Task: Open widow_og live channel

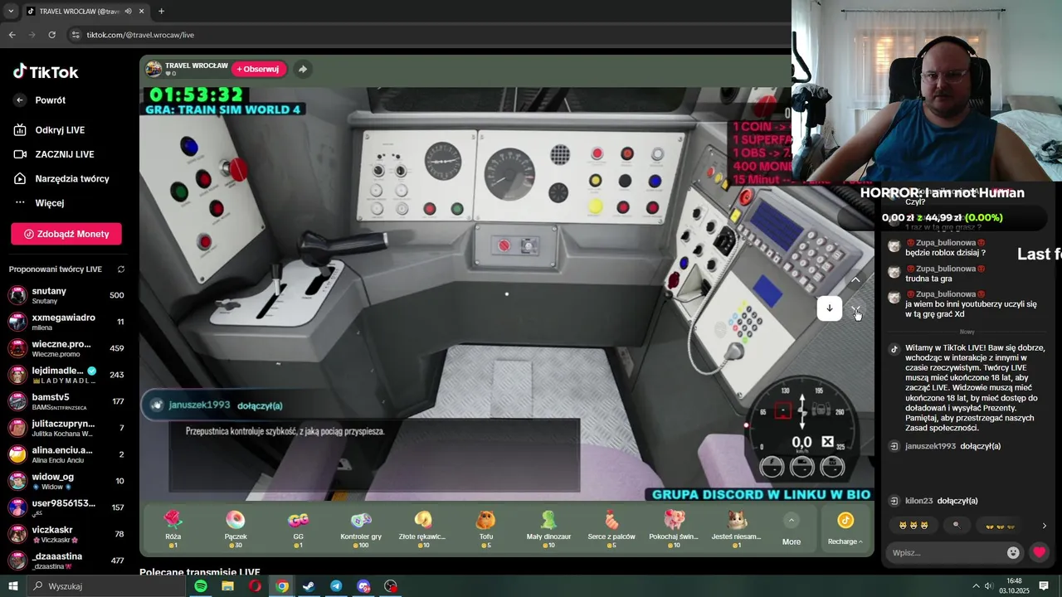Action: click(66, 481)
